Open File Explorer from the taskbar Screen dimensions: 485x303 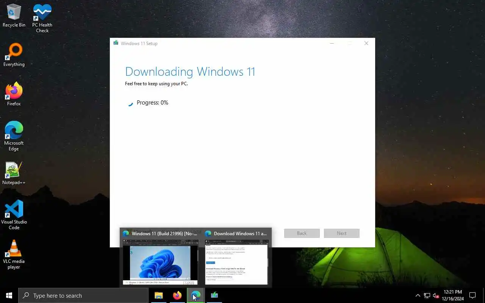pyautogui.click(x=158, y=295)
